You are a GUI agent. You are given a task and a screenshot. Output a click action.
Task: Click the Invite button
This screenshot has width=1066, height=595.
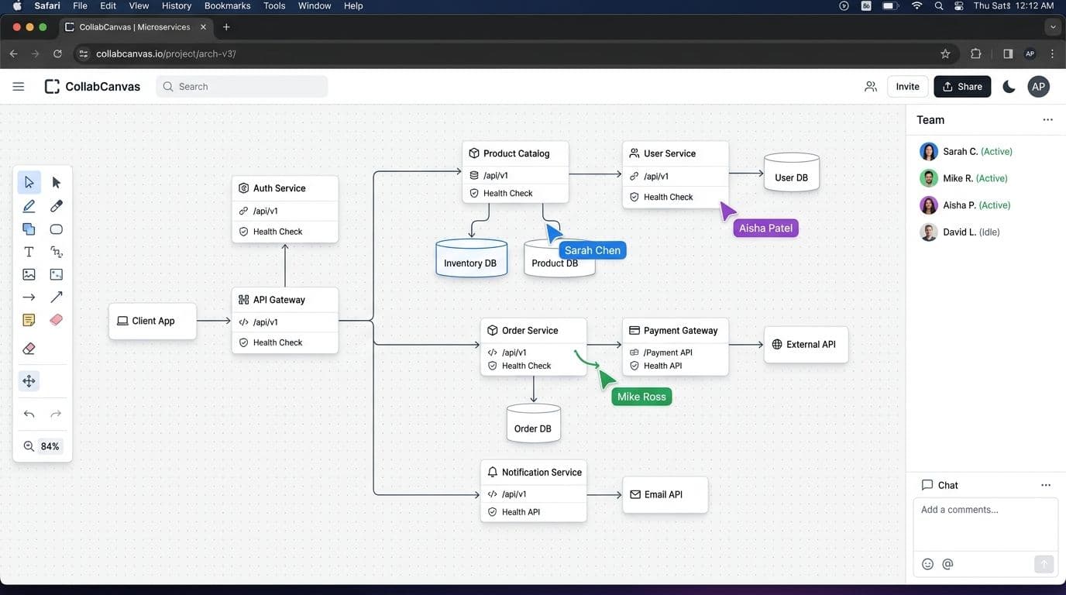pos(907,87)
